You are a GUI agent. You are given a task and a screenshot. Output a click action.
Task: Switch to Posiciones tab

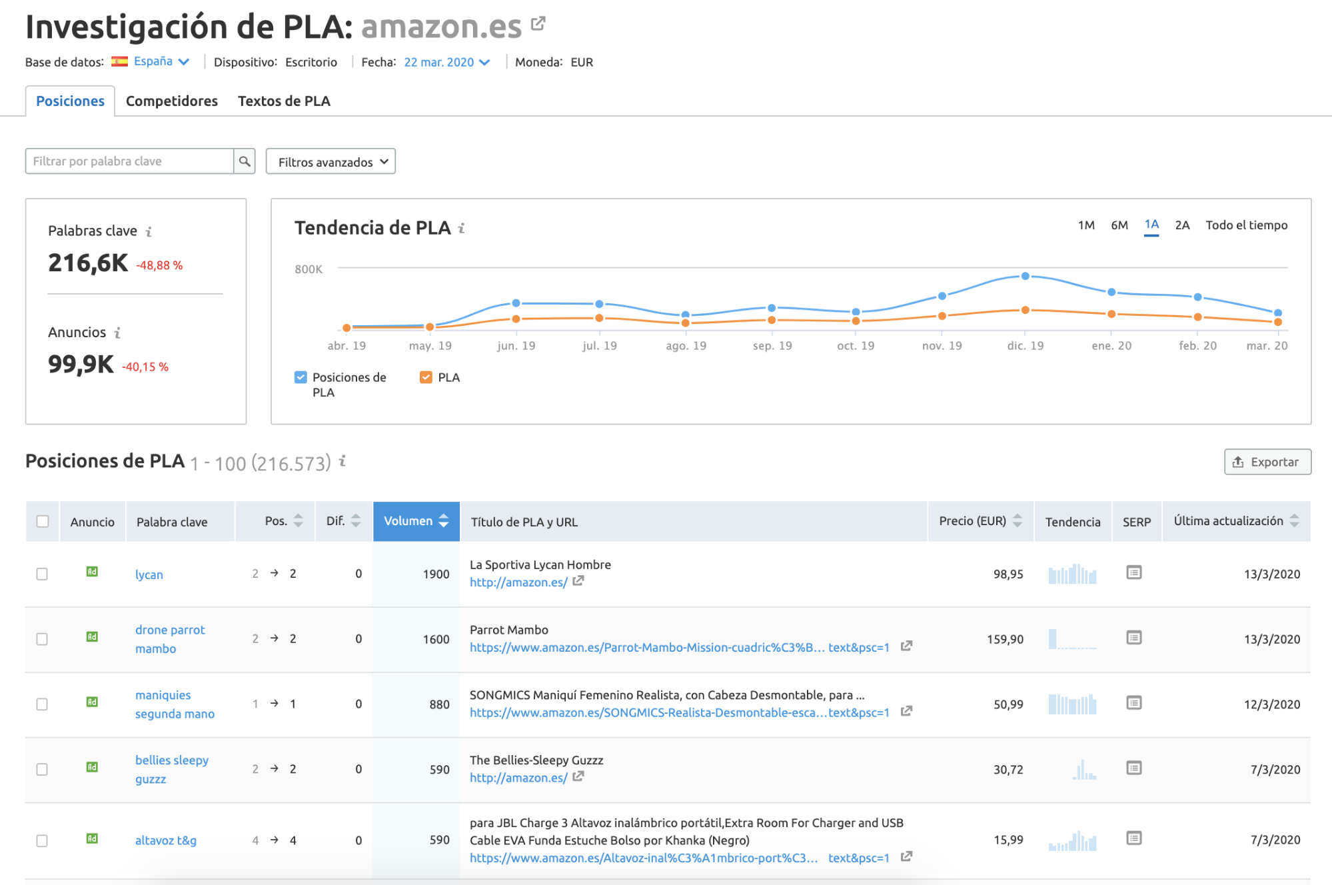[x=70, y=101]
